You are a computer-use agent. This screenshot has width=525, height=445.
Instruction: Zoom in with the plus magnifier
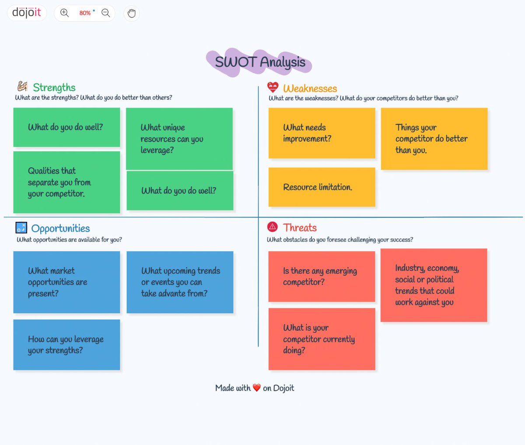(x=65, y=13)
